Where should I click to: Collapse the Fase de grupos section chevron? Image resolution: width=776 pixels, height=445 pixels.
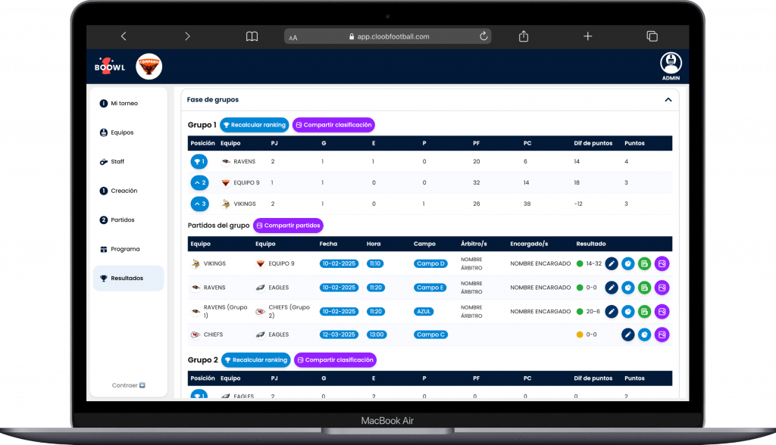point(668,100)
